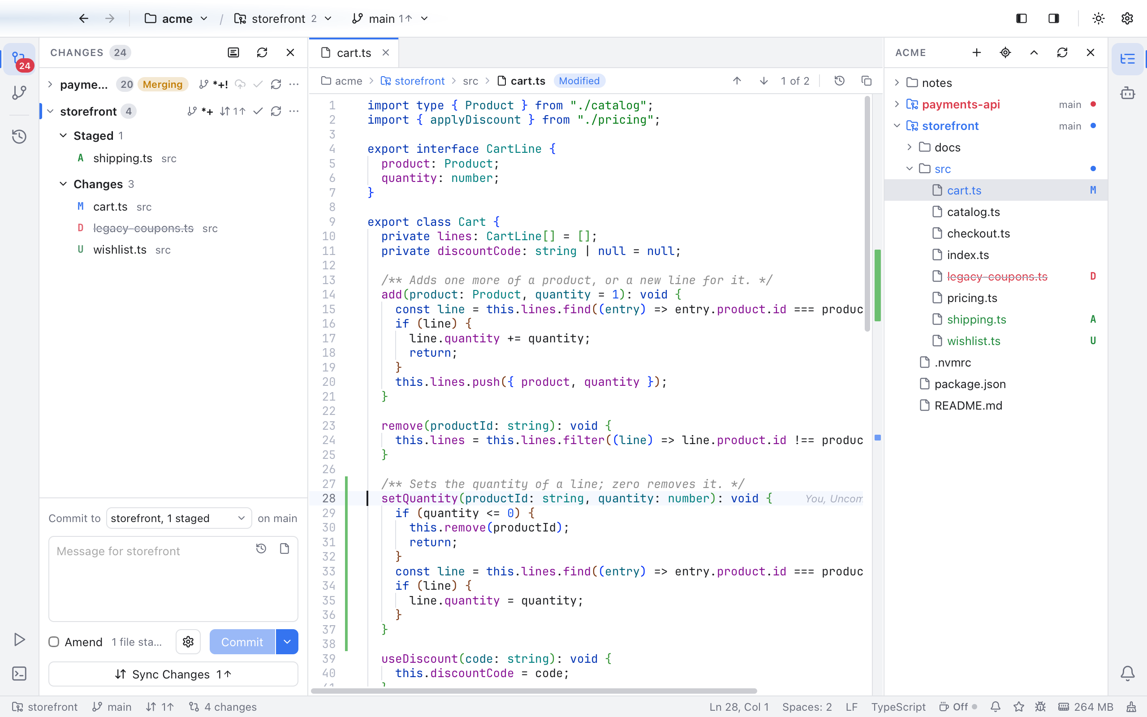The width and height of the screenshot is (1147, 717).
Task: Copy file path icon in breadcrumb bar
Action: pyautogui.click(x=867, y=81)
